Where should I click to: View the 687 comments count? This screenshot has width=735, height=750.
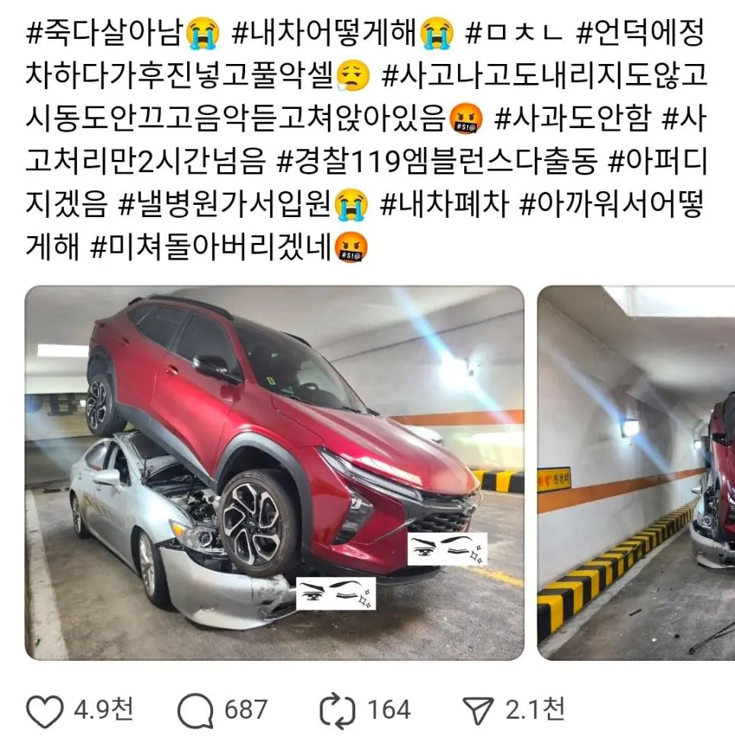pyautogui.click(x=246, y=710)
